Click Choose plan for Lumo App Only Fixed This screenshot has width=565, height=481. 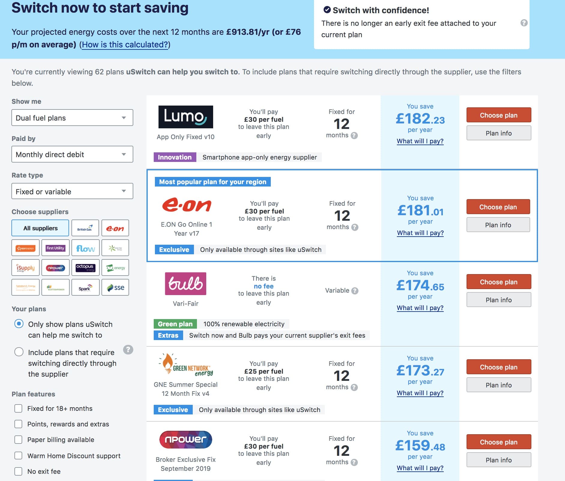click(x=498, y=115)
